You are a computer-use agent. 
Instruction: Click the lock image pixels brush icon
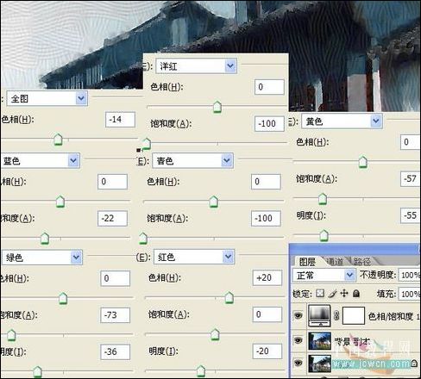coord(332,294)
